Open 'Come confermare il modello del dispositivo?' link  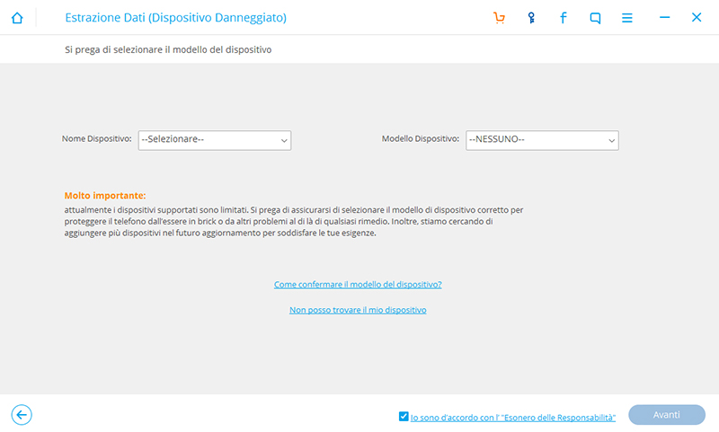pos(358,285)
